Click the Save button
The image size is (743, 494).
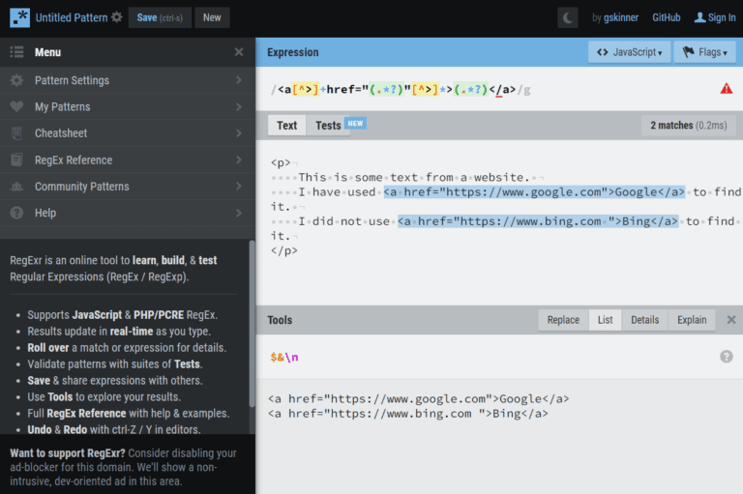coord(160,17)
